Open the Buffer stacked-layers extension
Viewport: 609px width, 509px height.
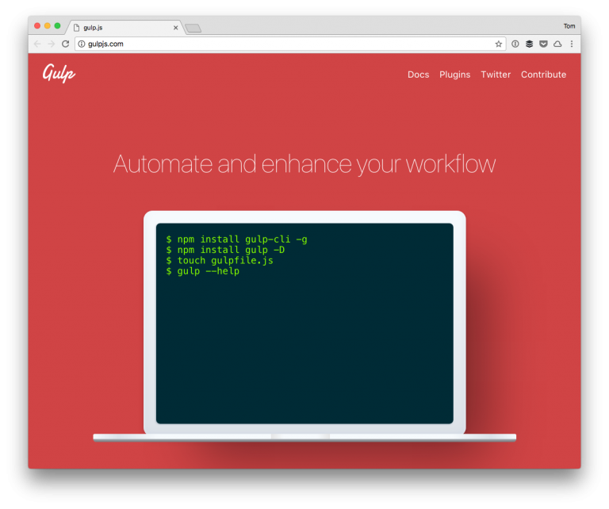[529, 44]
